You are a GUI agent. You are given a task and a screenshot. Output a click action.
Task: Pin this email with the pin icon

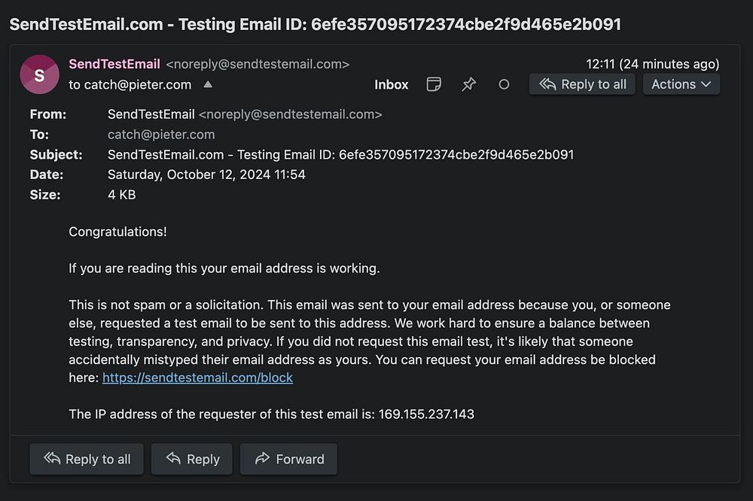[468, 84]
